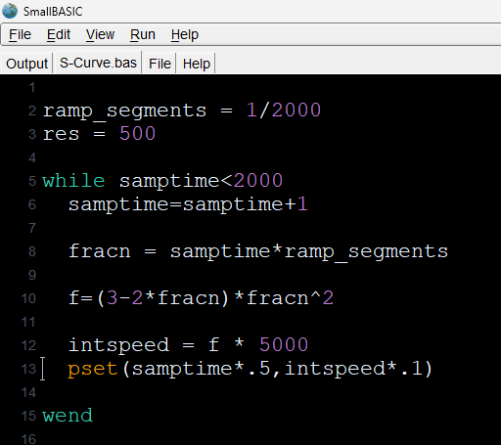The image size is (501, 445).
Task: Open the Edit menu
Action: (59, 34)
